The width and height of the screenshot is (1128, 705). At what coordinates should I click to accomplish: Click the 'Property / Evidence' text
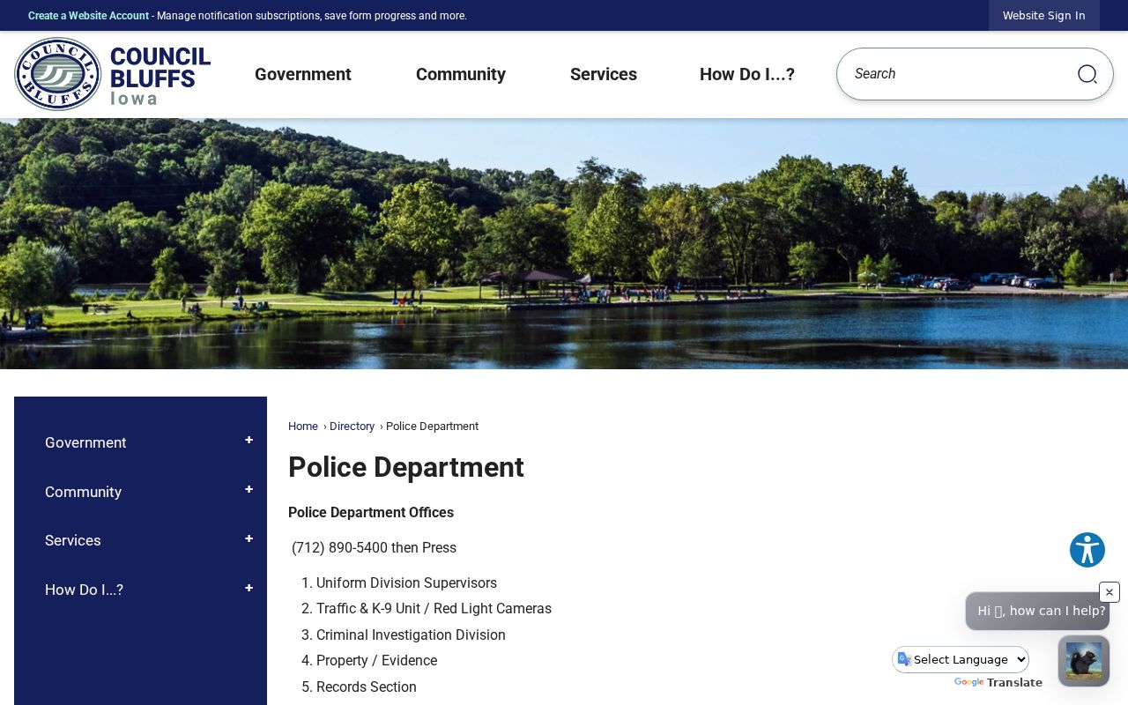click(376, 661)
